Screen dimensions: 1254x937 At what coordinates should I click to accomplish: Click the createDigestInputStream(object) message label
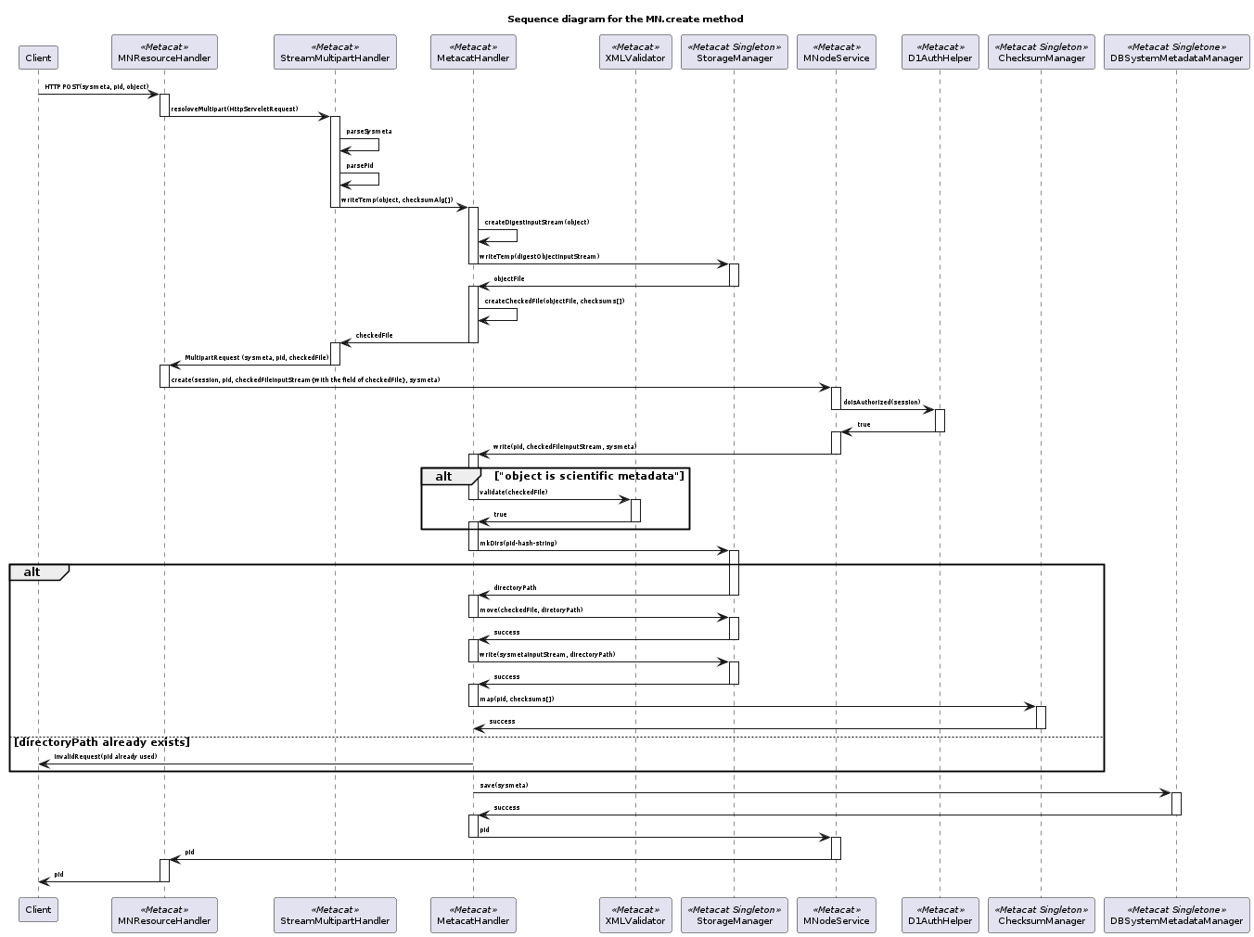536,223
